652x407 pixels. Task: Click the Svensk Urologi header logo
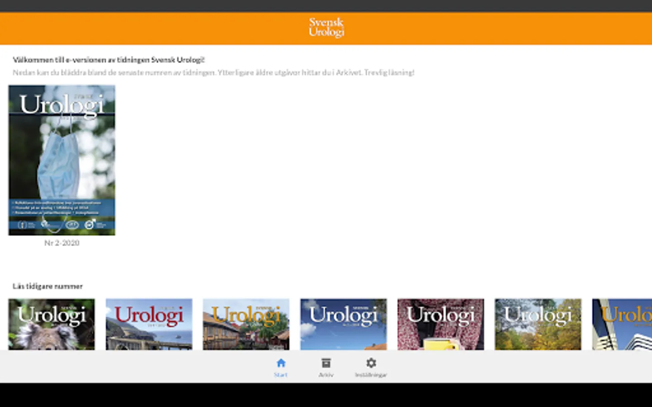[326, 27]
